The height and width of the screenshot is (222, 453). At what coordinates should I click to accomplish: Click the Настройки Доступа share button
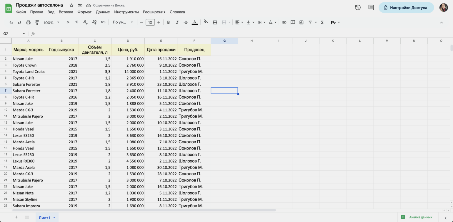pyautogui.click(x=406, y=8)
